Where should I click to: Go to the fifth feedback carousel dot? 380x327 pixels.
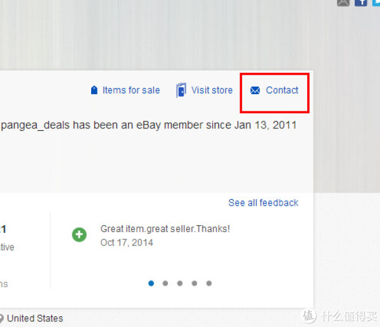click(209, 283)
